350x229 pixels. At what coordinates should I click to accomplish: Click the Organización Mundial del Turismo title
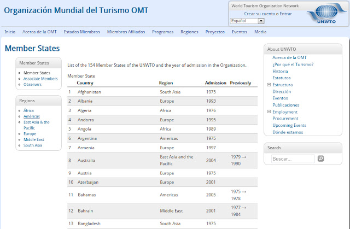click(x=76, y=10)
